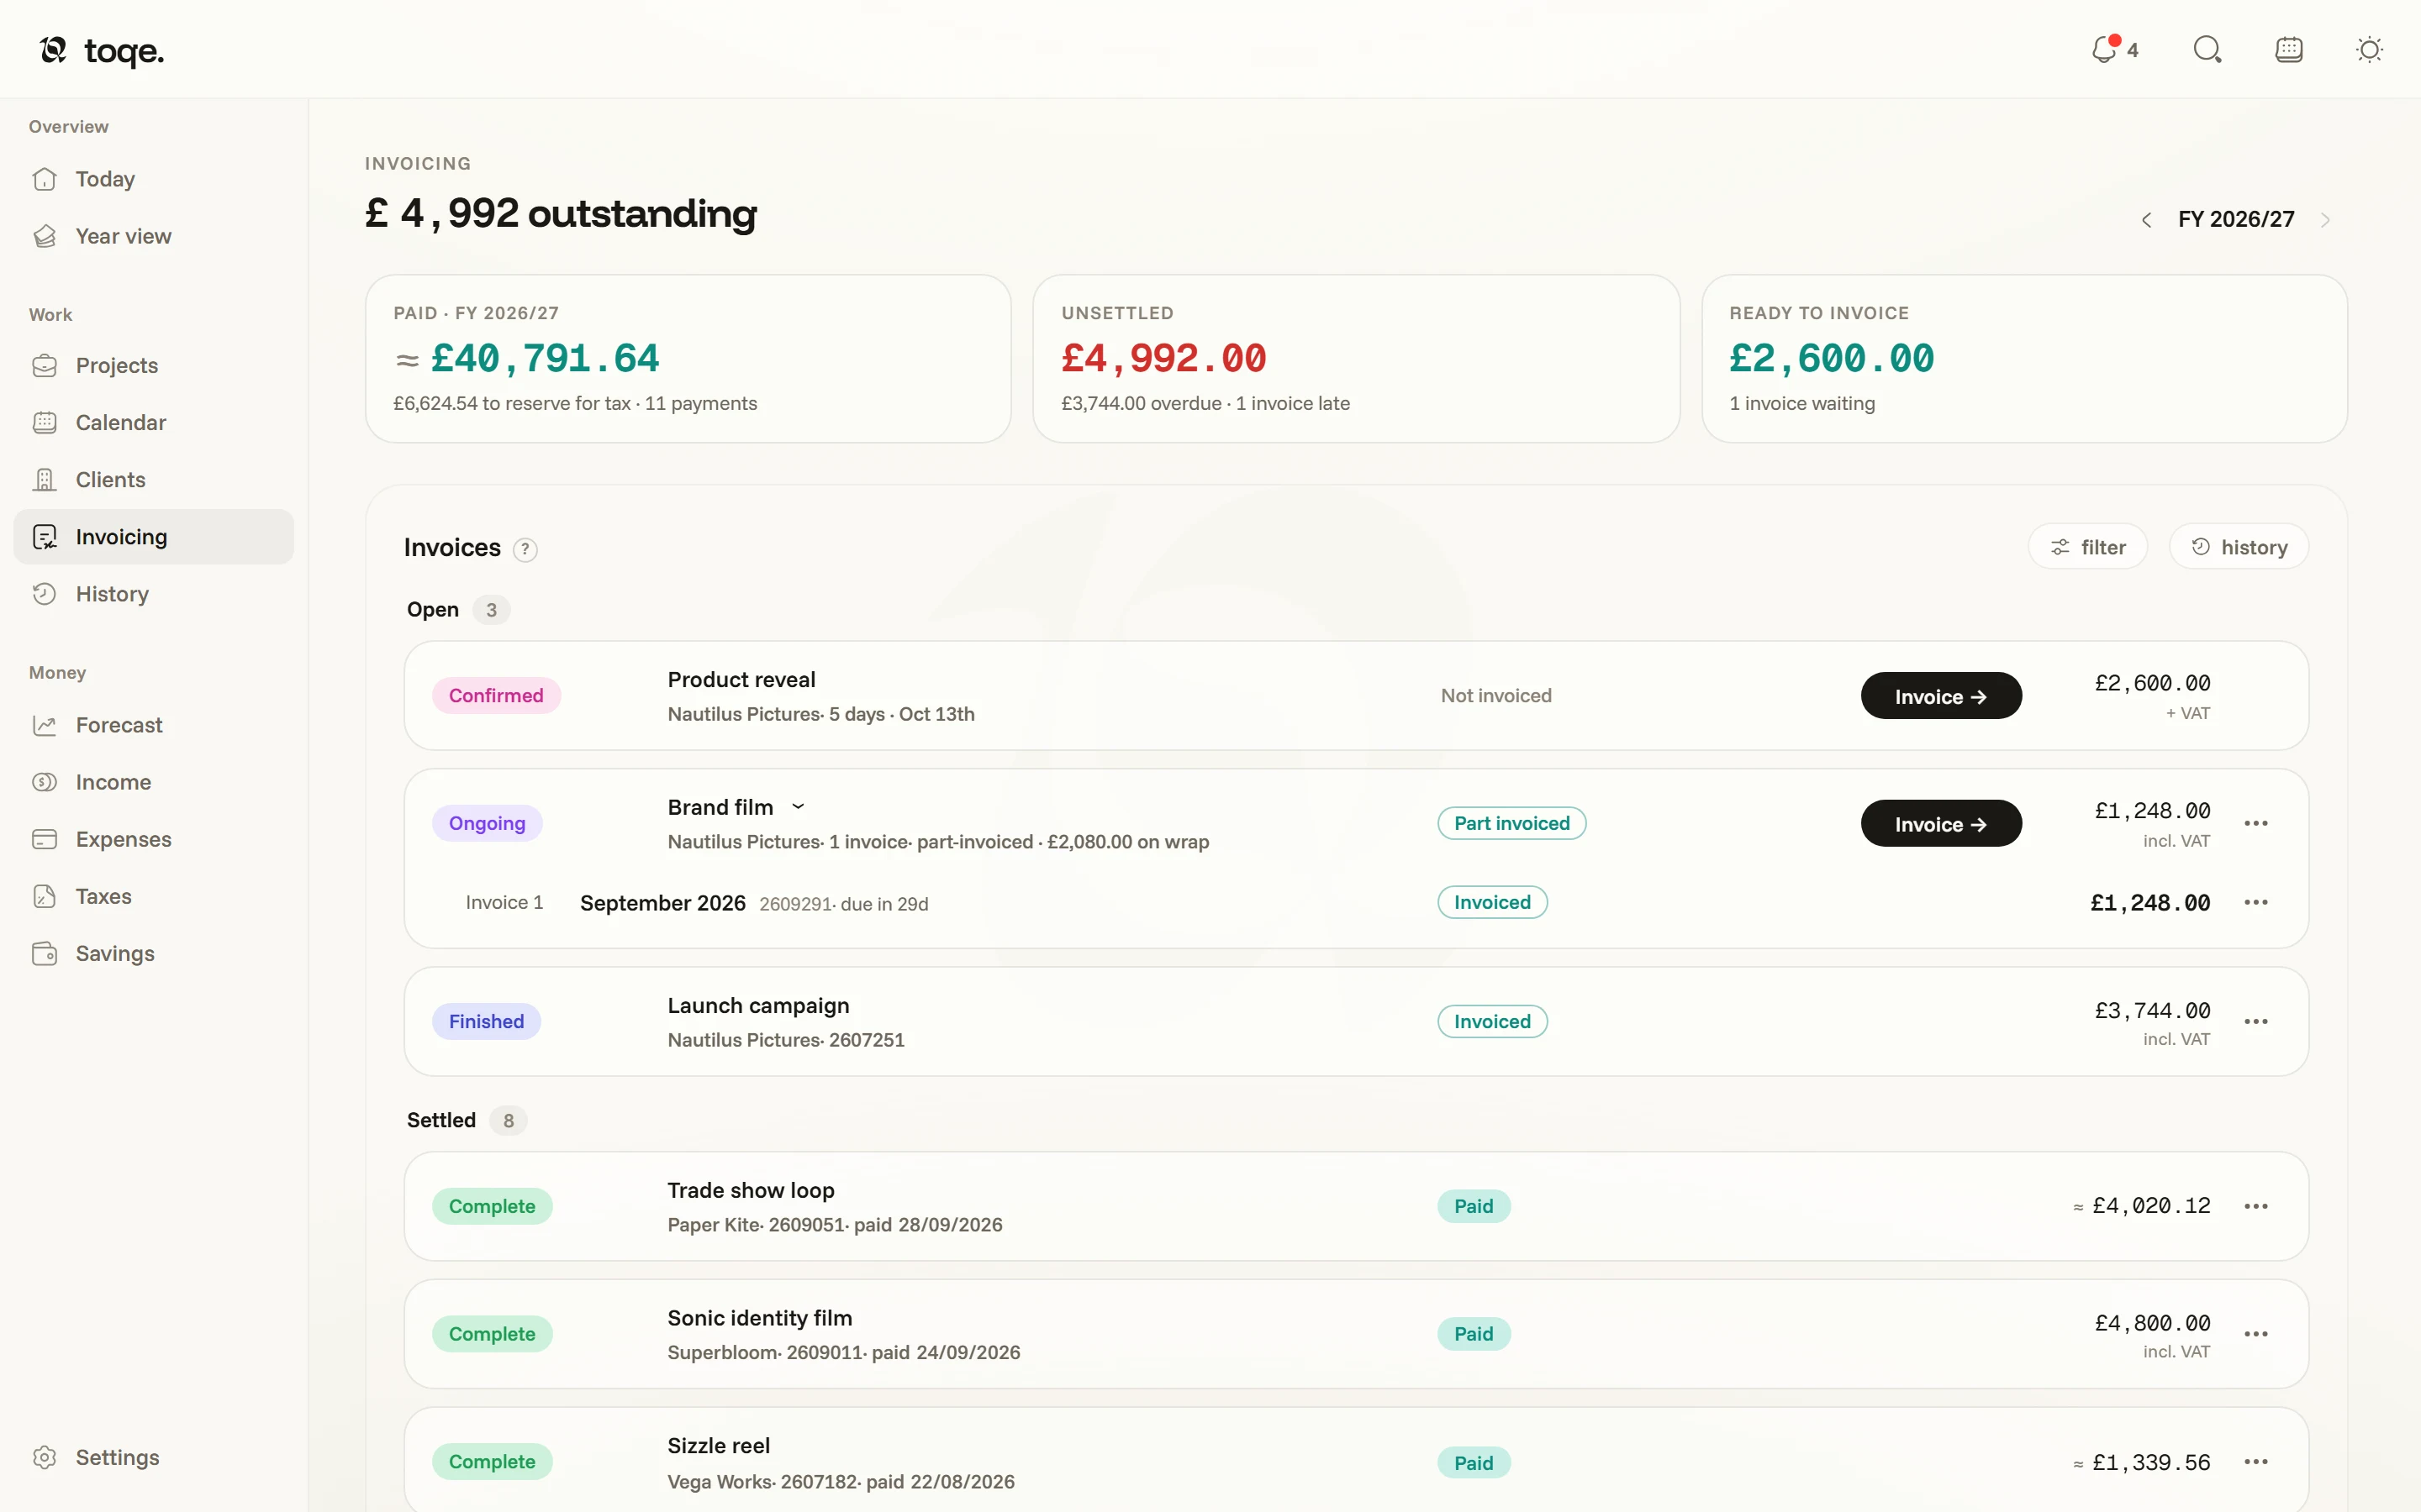Open Today in sidebar

pyautogui.click(x=153, y=179)
